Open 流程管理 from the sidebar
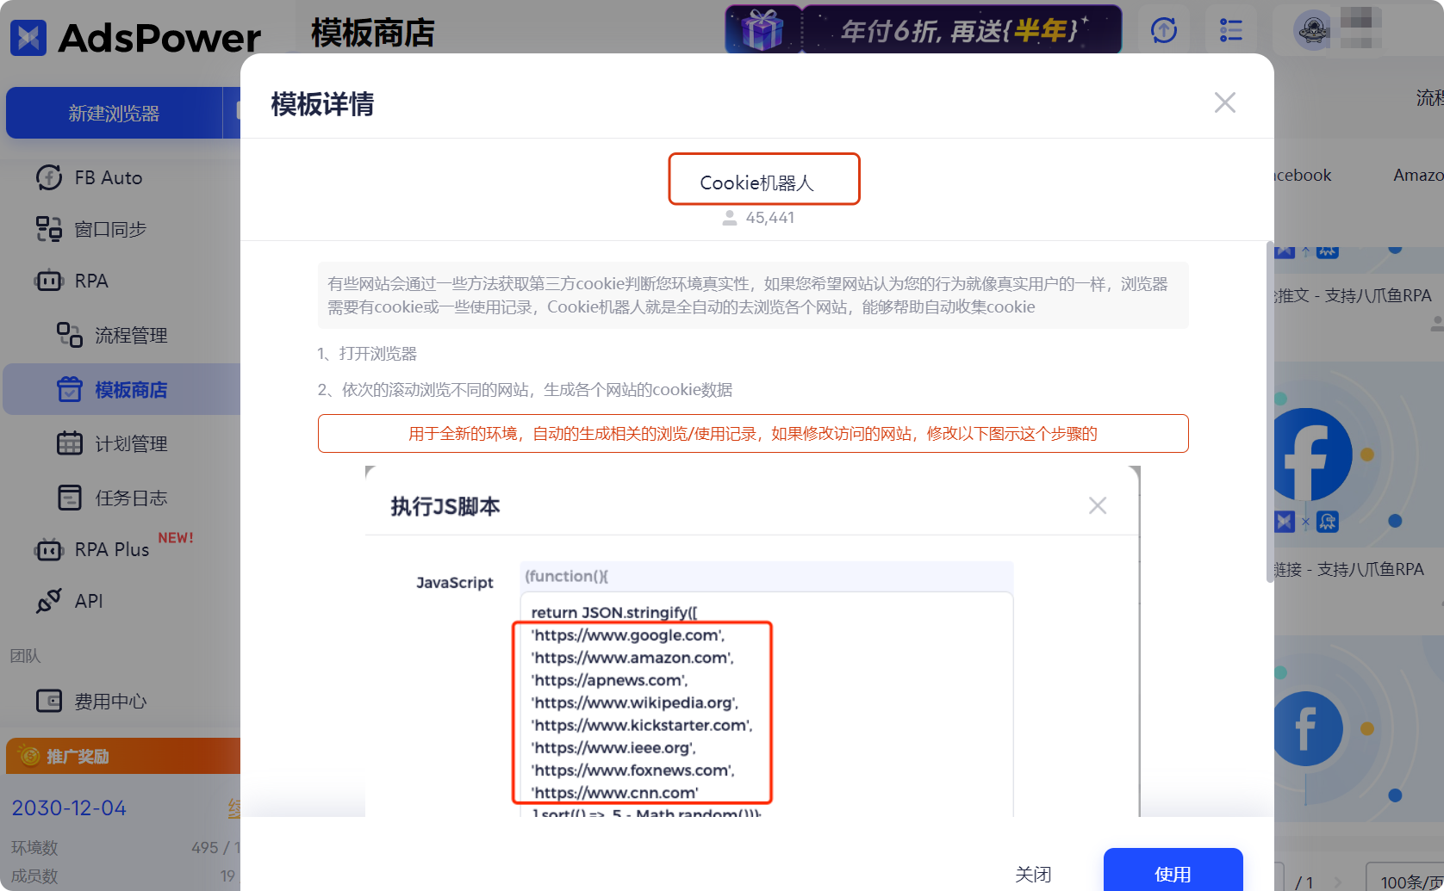The image size is (1444, 891). (x=69, y=335)
